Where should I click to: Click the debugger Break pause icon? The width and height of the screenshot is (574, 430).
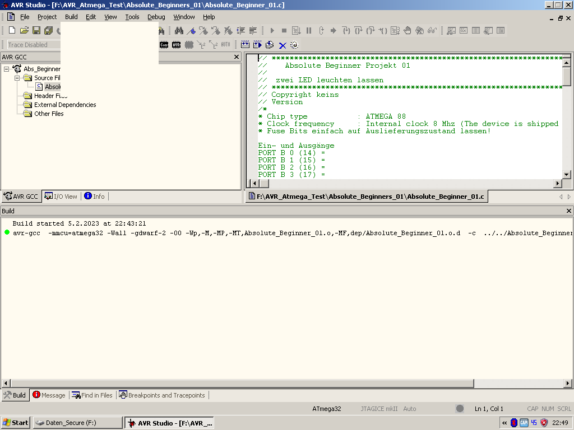pos(309,31)
